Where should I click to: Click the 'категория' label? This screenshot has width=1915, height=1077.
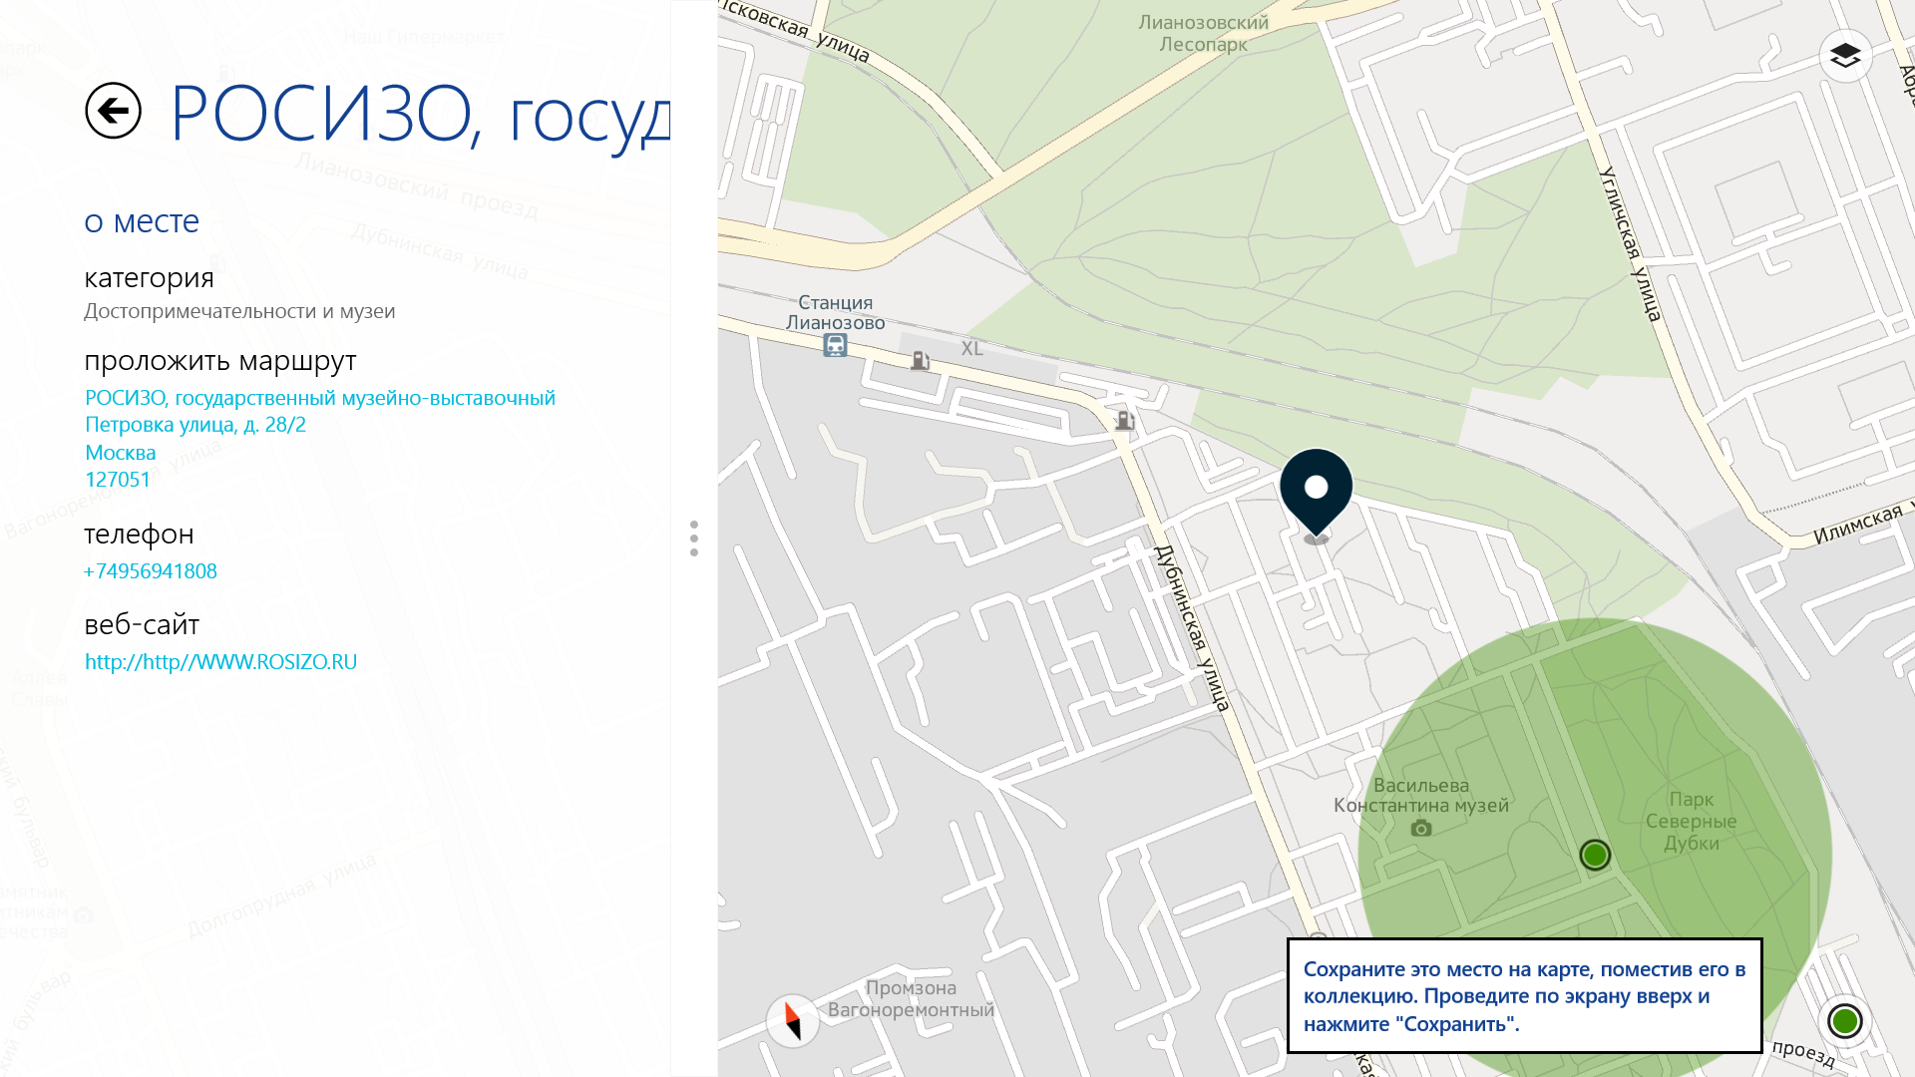[x=150, y=278]
